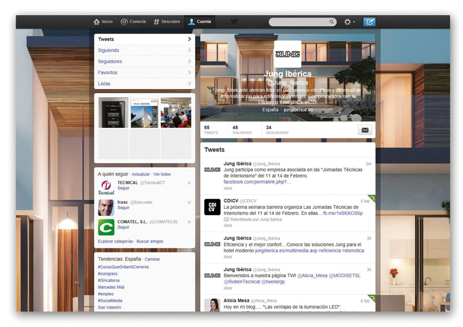Open COMATEL green C avatar
The width and height of the screenshot is (463, 327).
106,227
